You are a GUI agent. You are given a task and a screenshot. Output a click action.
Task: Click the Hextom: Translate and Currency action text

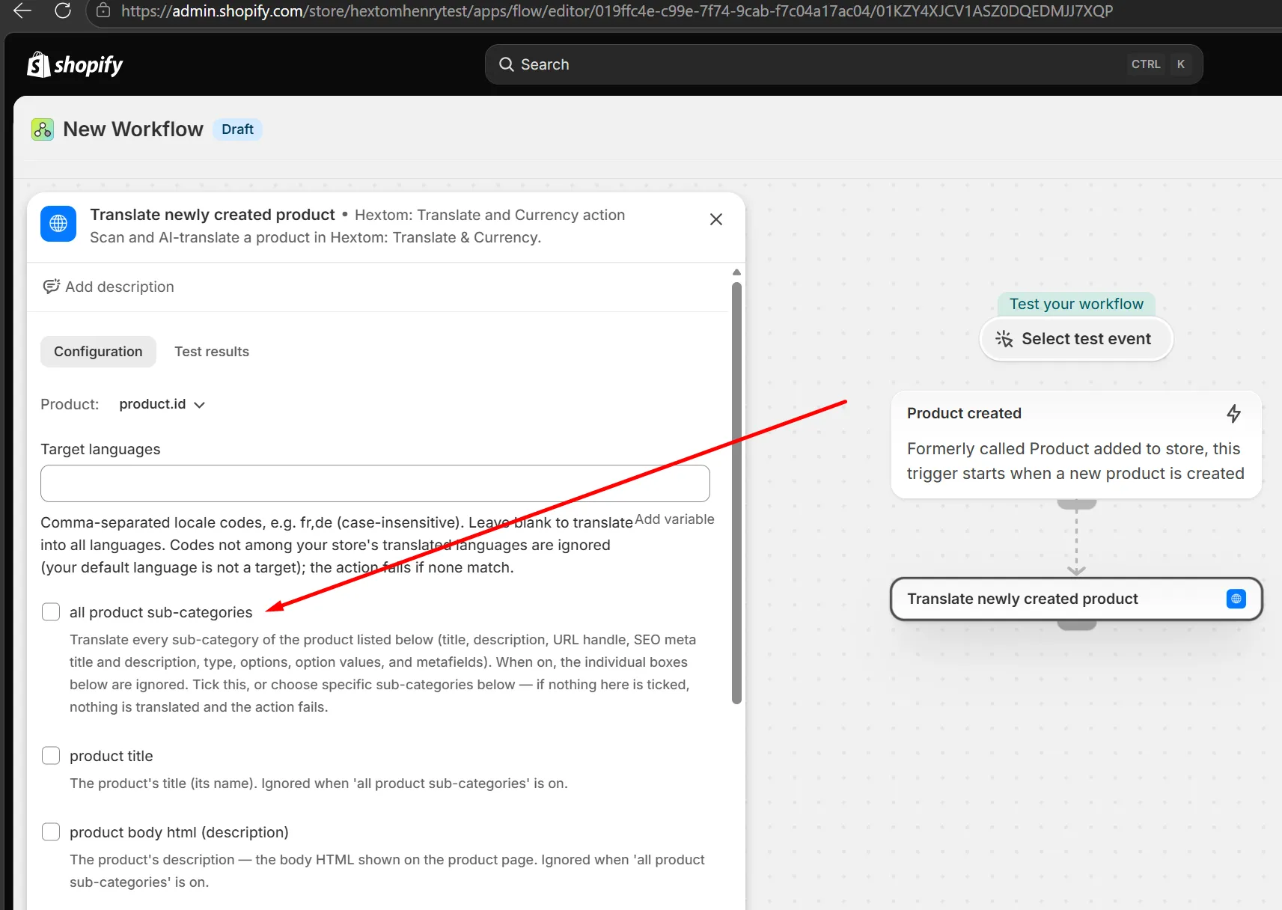click(489, 215)
